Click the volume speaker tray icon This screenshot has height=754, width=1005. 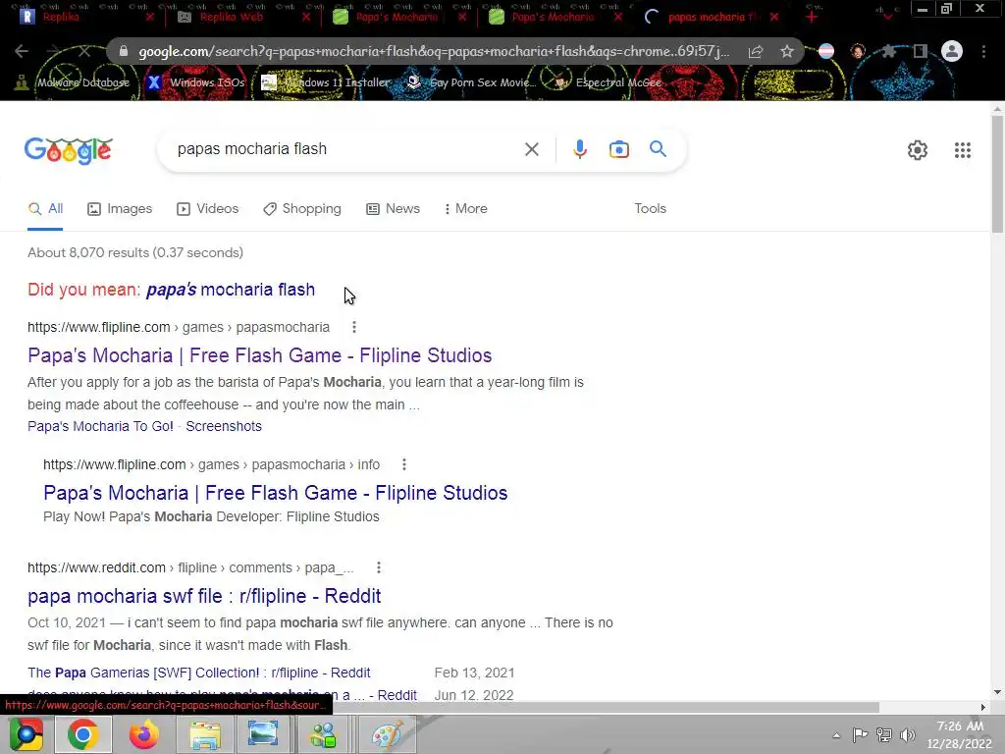click(907, 734)
